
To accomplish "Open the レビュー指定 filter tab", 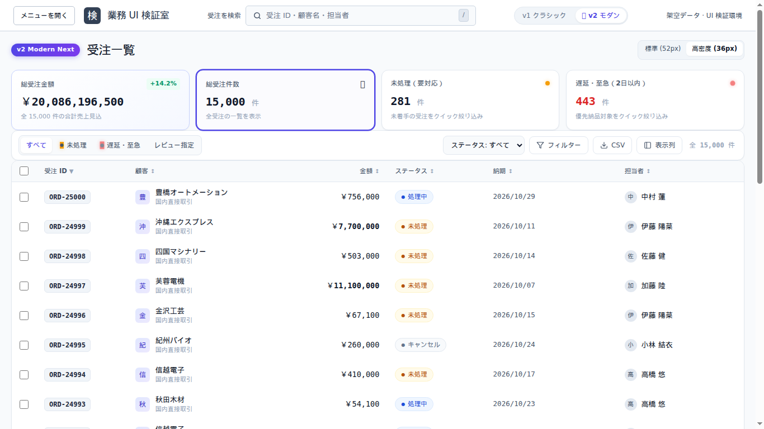I will point(174,145).
